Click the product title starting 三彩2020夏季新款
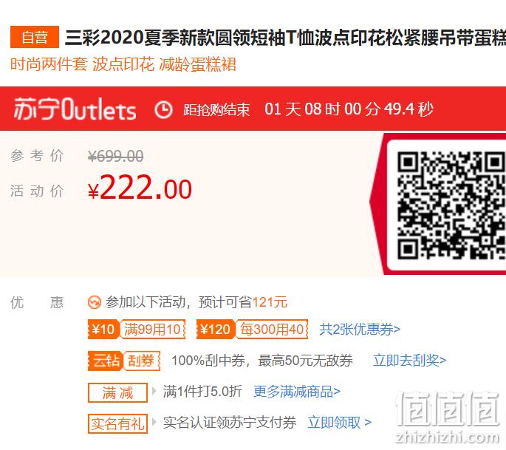Viewport: 506px width, 450px height. coord(285,38)
